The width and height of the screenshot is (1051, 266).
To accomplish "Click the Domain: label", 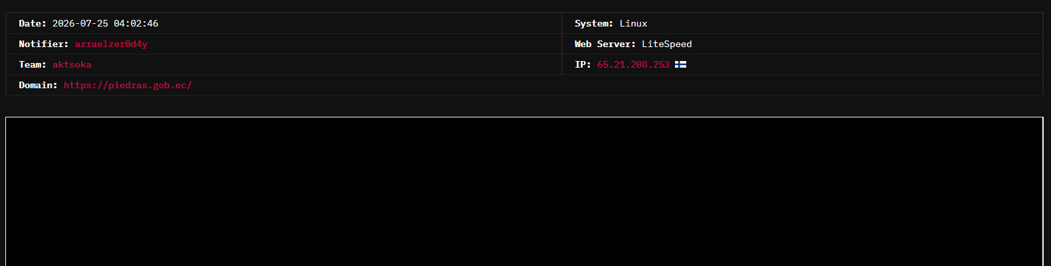I will [38, 85].
